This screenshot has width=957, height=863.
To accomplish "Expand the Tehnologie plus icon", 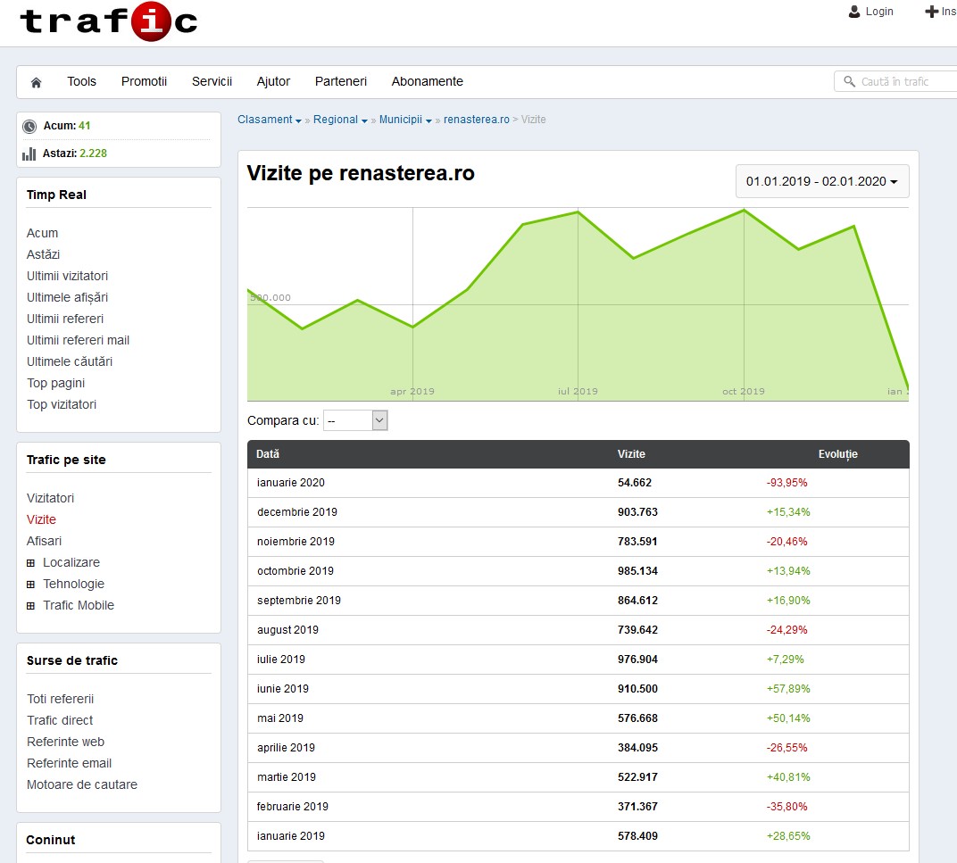I will [x=31, y=585].
